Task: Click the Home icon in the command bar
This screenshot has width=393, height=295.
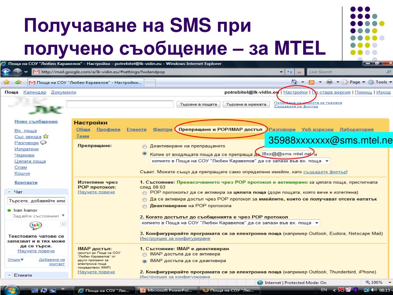Action: pyautogui.click(x=294, y=82)
